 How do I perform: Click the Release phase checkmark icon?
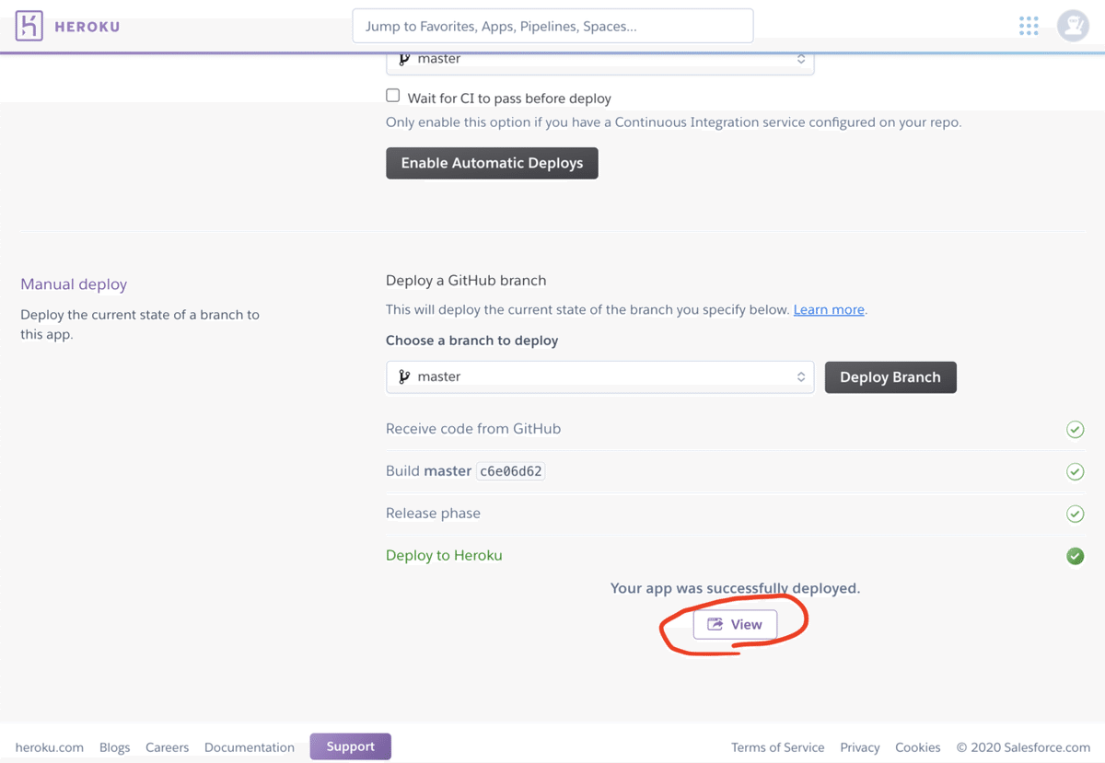click(1075, 514)
